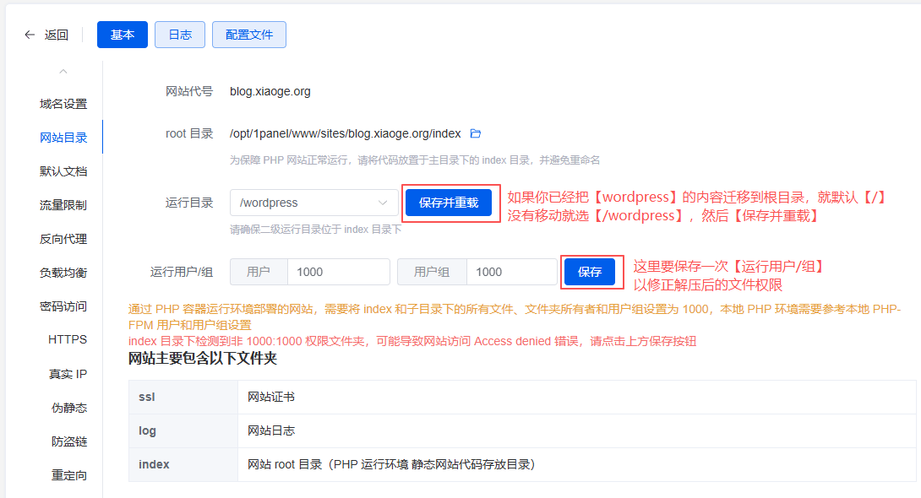Screen dimensions: 921x498
Task: Save the 运行用户/组 settings
Action: coord(590,272)
